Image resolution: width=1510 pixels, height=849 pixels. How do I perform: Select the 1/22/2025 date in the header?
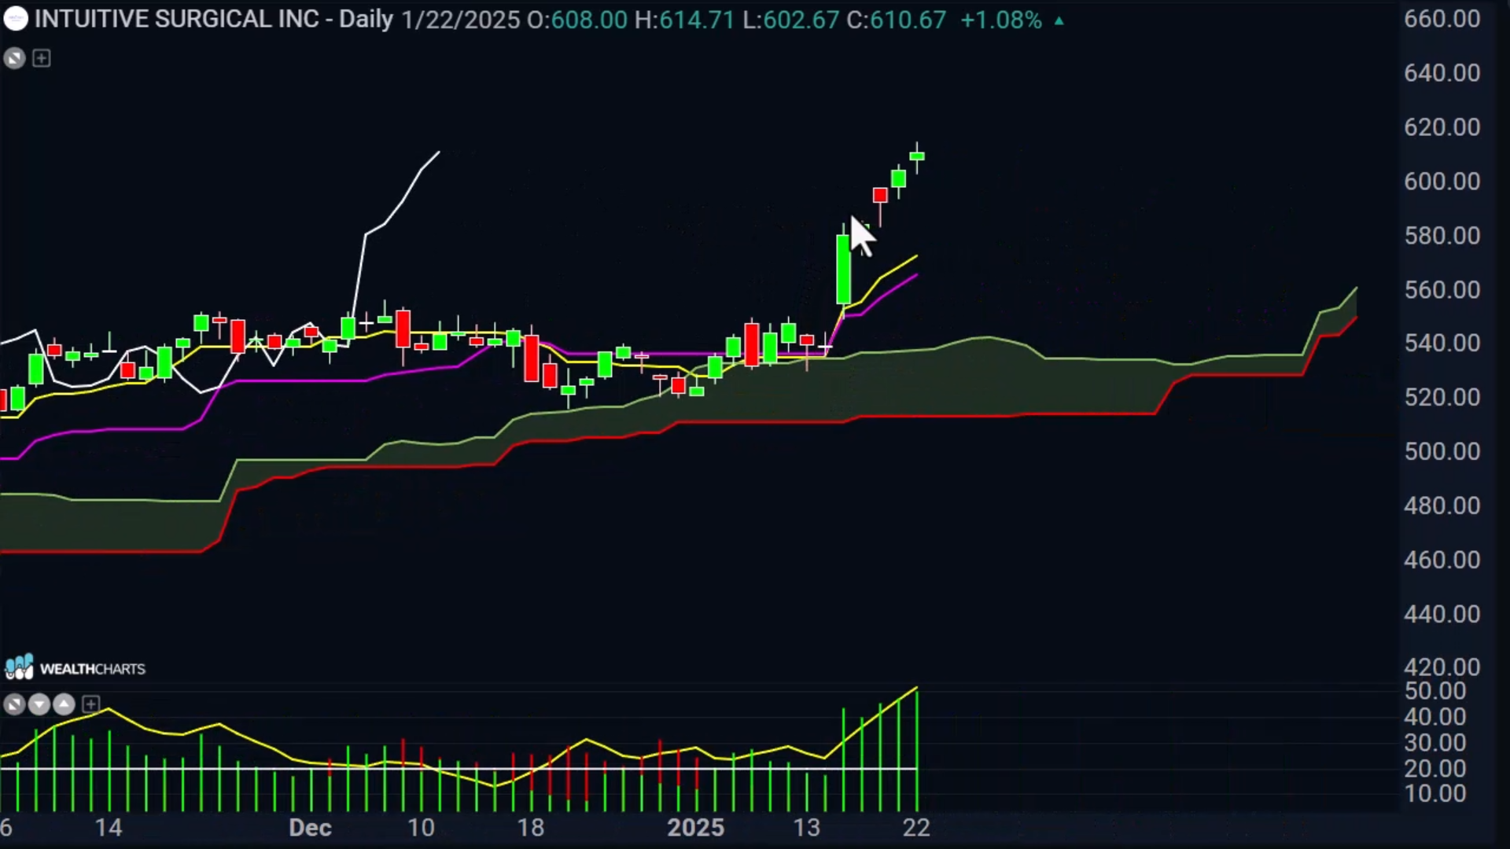click(x=461, y=20)
